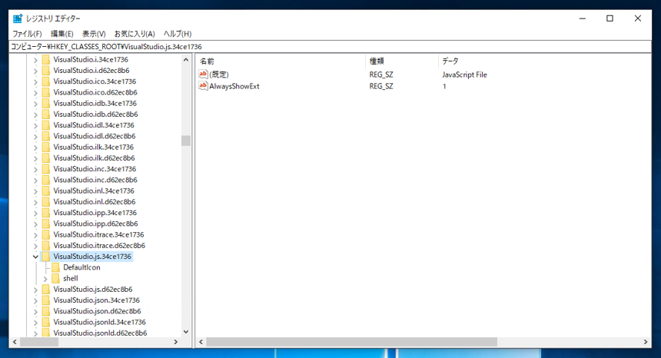
Task: Select the DefaultIcon tree item label
Action: pyautogui.click(x=81, y=267)
